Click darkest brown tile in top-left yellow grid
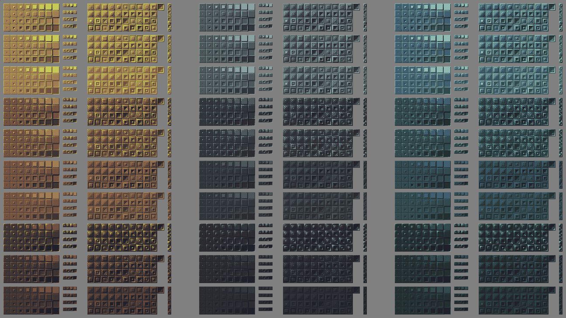Viewport: 566px width, 318px height. 55,28
